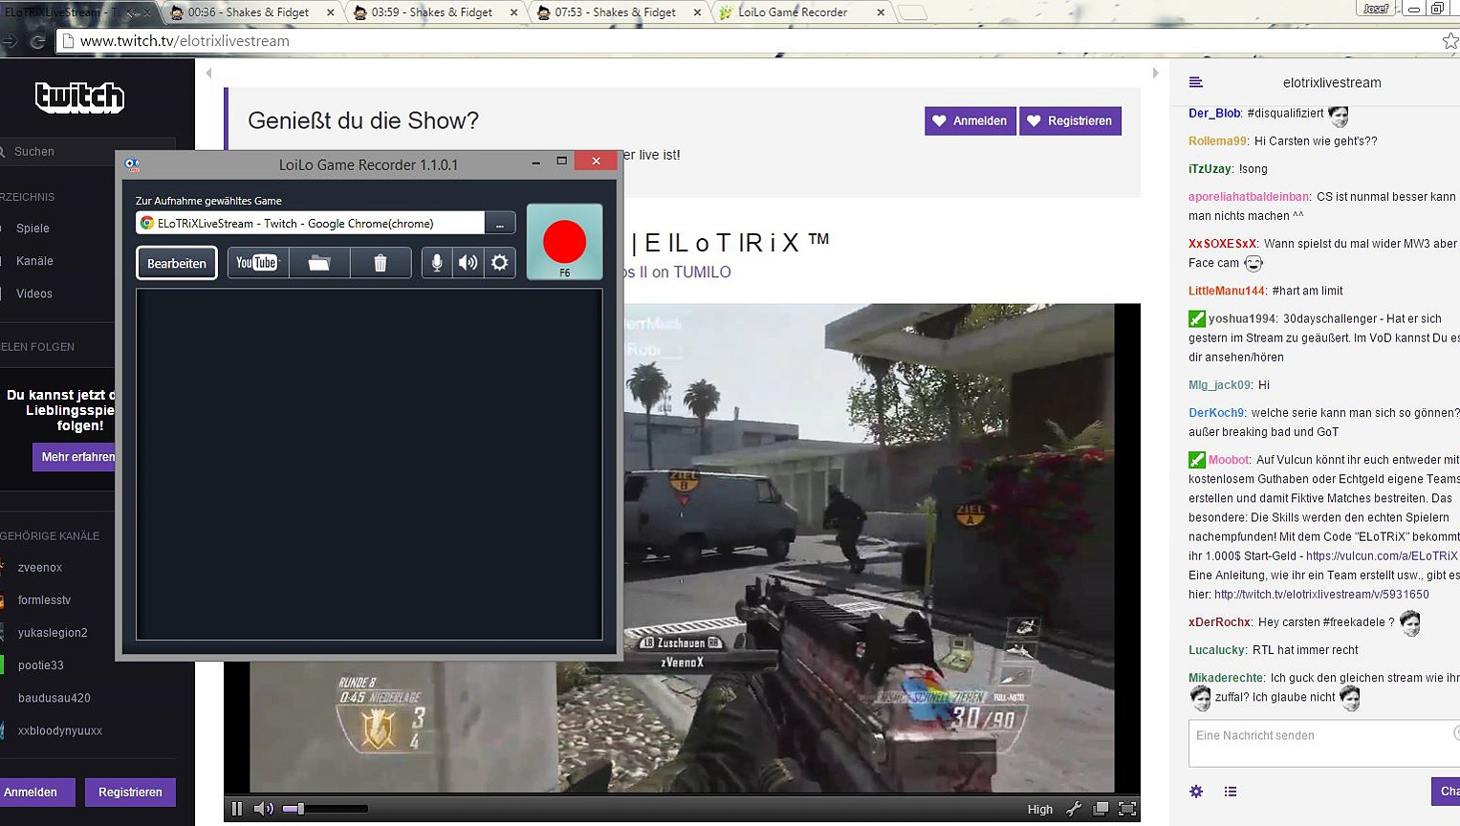The image size is (1460, 826).
Task: Open LoiLo recorder settings gear
Action: [x=499, y=263]
